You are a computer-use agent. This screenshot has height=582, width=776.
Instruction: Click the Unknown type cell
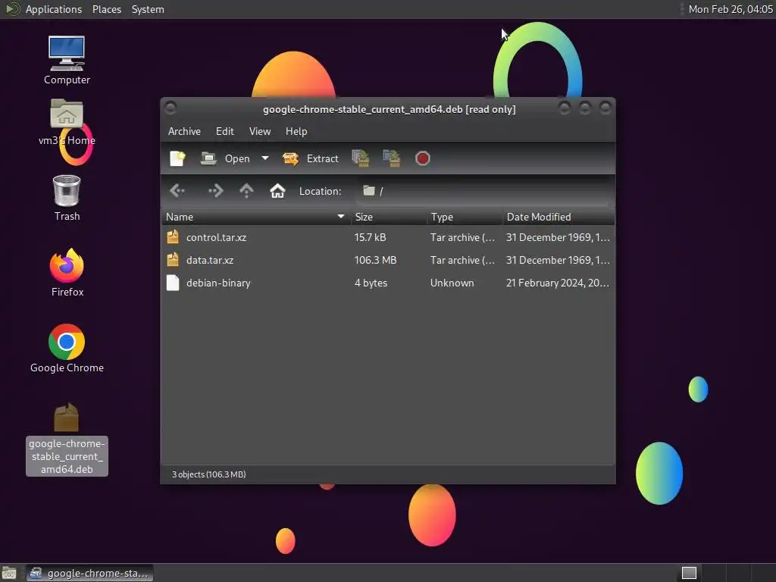(452, 283)
